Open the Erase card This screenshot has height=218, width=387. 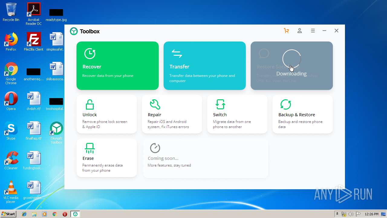(107, 158)
